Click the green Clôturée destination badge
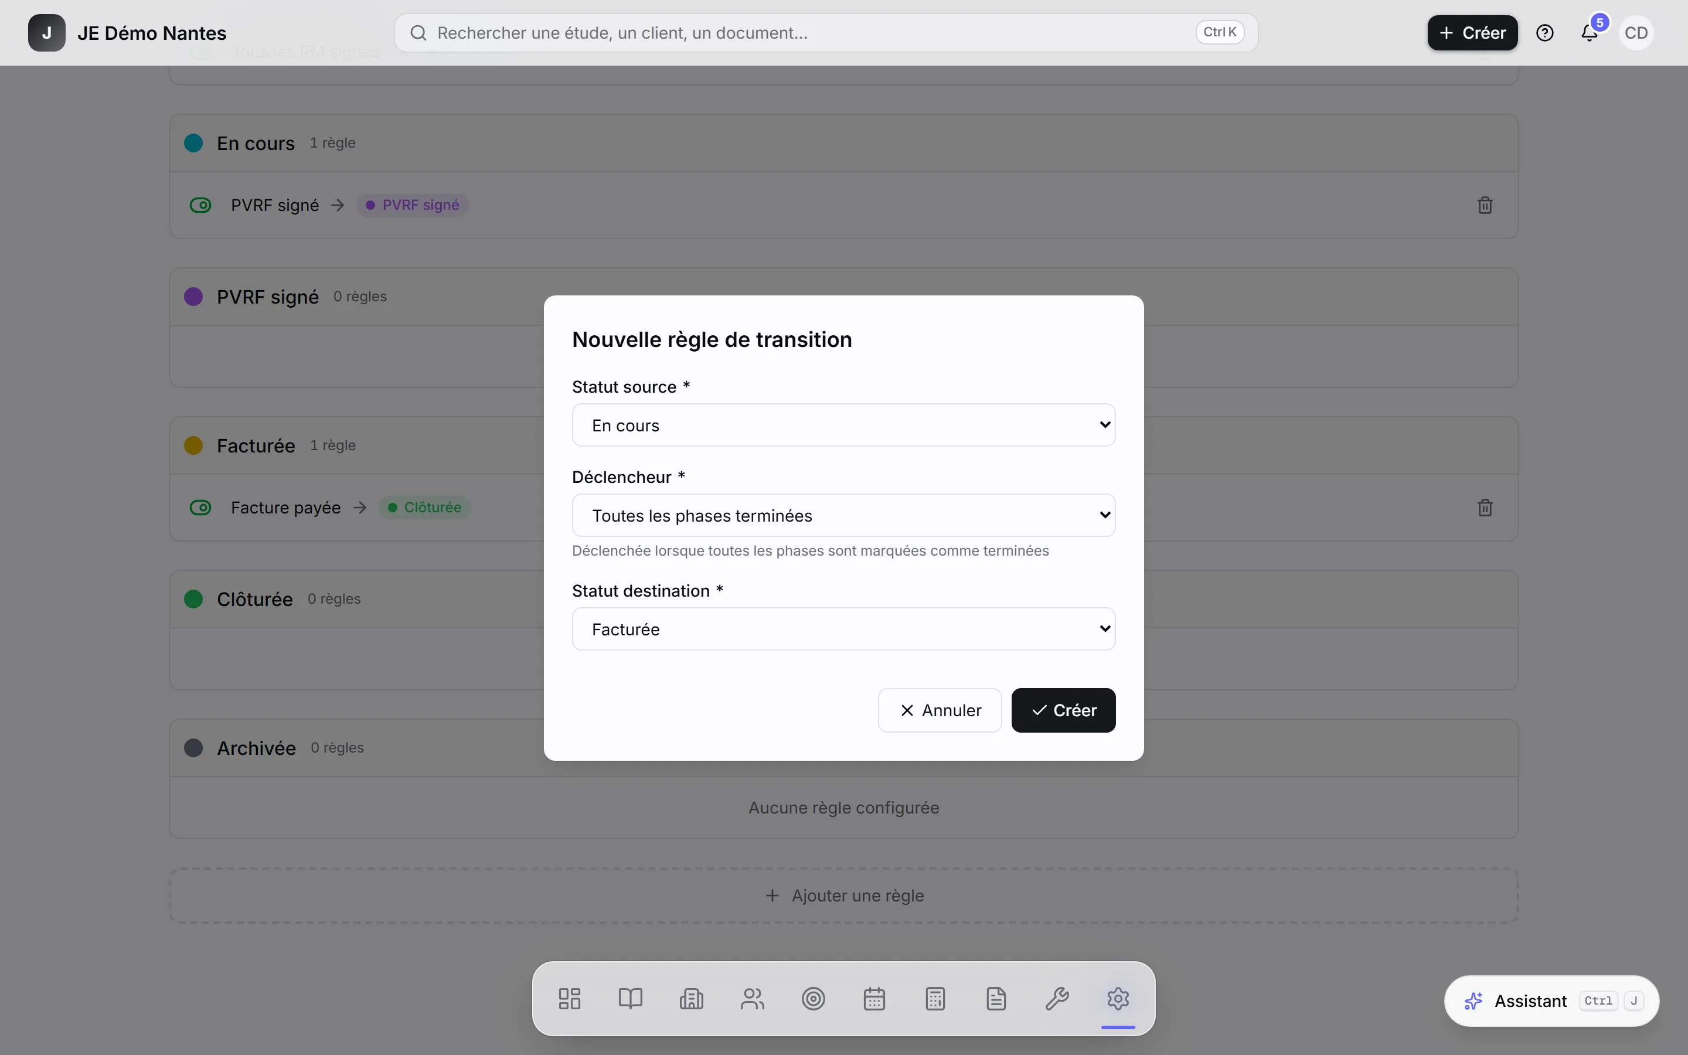This screenshot has width=1688, height=1055. click(425, 507)
